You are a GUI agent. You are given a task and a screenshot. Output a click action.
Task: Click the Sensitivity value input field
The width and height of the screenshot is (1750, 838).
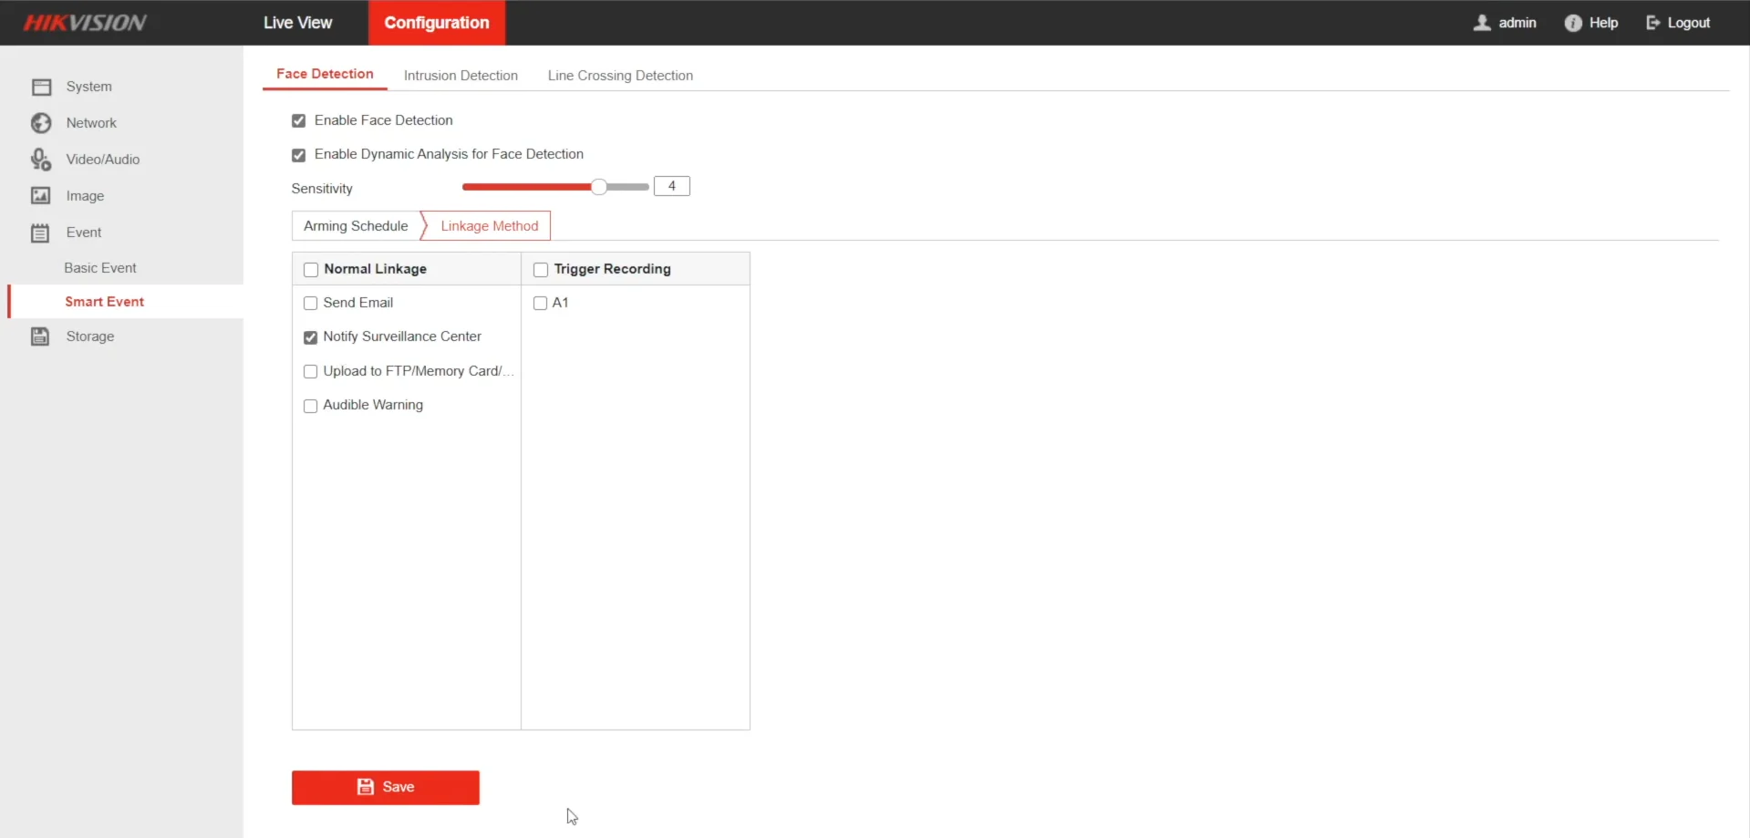672,186
